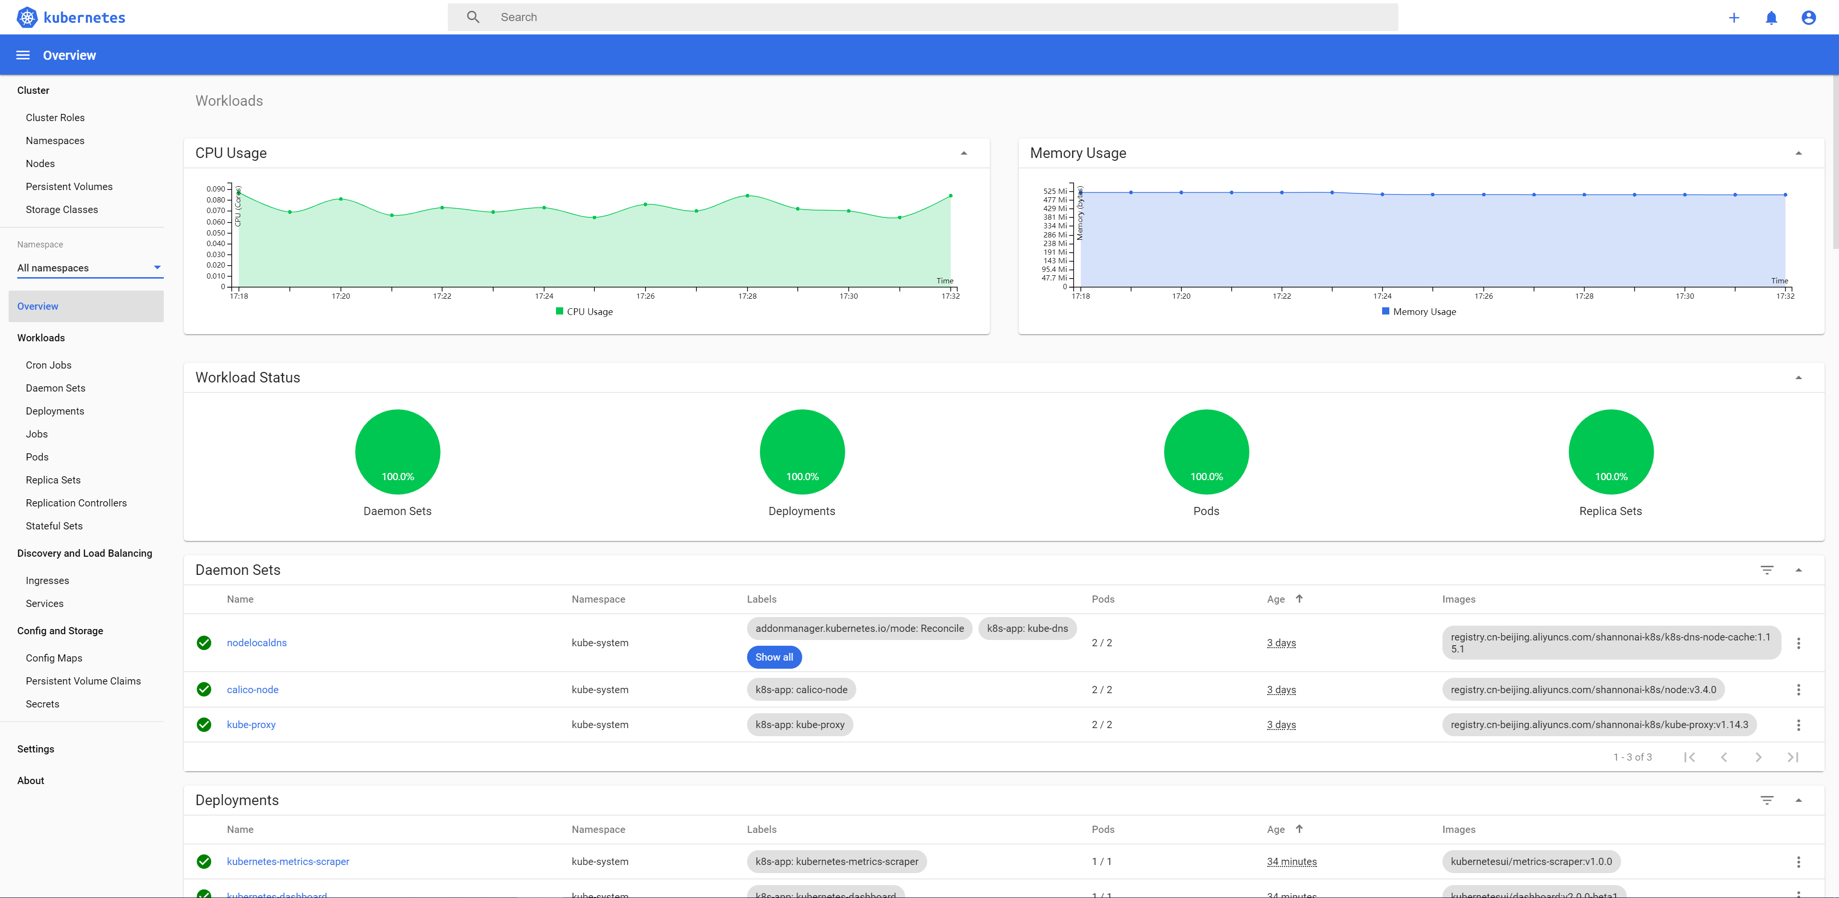Open Stateful Sets in sidebar
This screenshot has height=898, width=1839.
coord(54,526)
